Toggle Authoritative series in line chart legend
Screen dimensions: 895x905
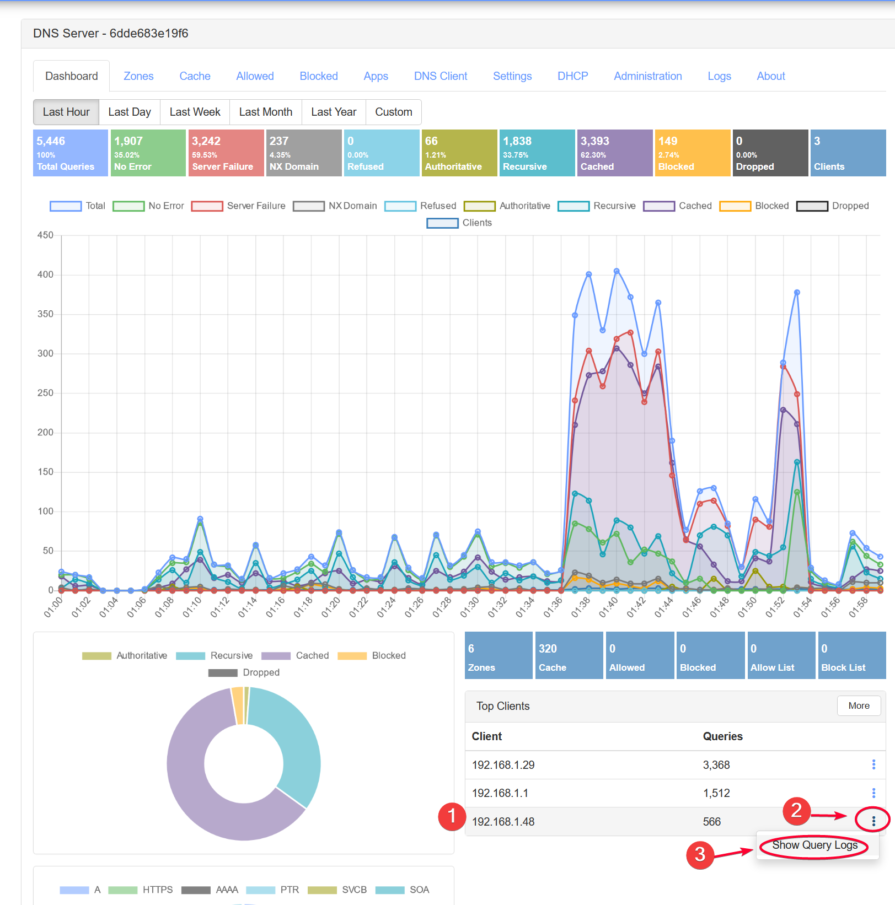pyautogui.click(x=507, y=206)
